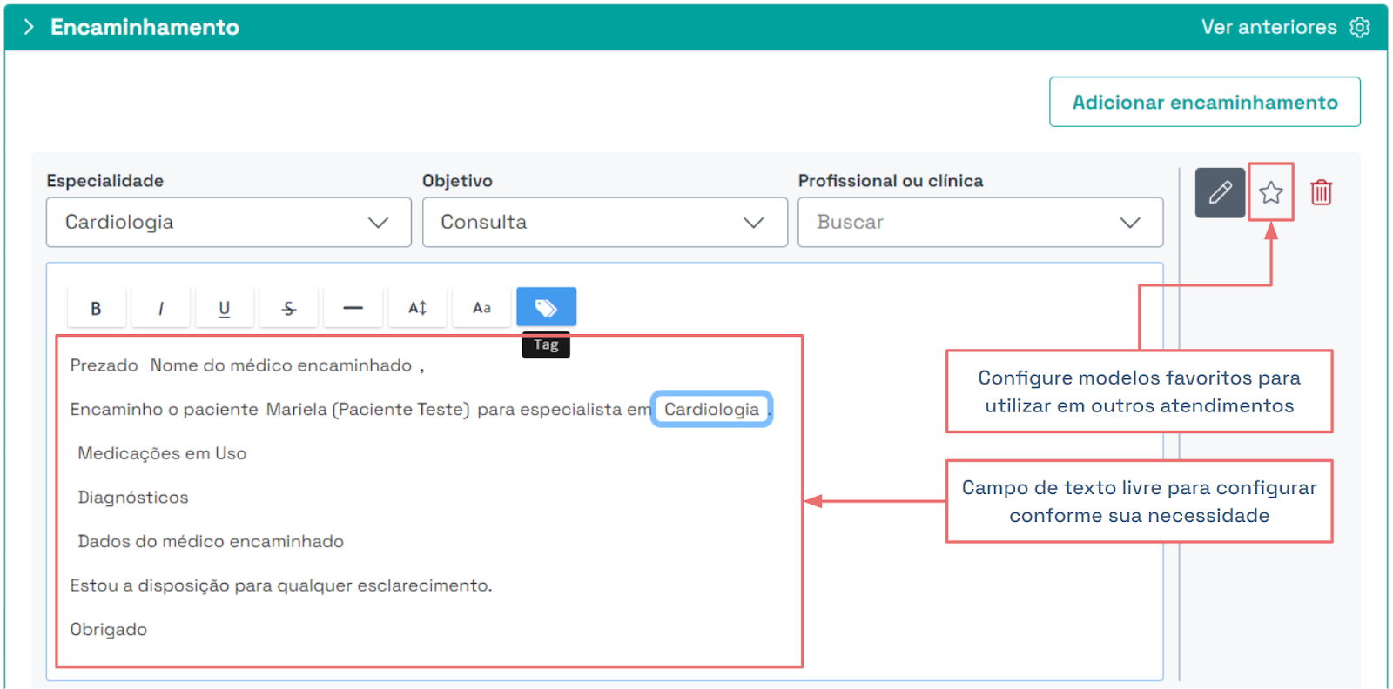Apply strikethrough formatting

pos(288,308)
